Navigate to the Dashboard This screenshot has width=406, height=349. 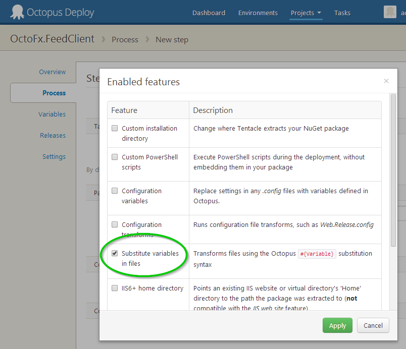[209, 13]
